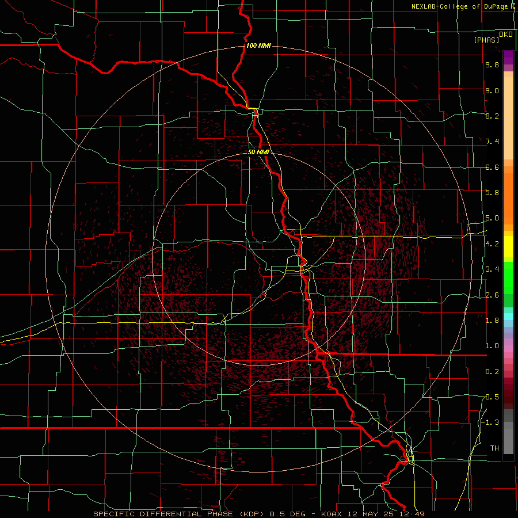Image resolution: width=518 pixels, height=518 pixels.
Task: Click the -0.5 legend tick label
Action: (490, 397)
